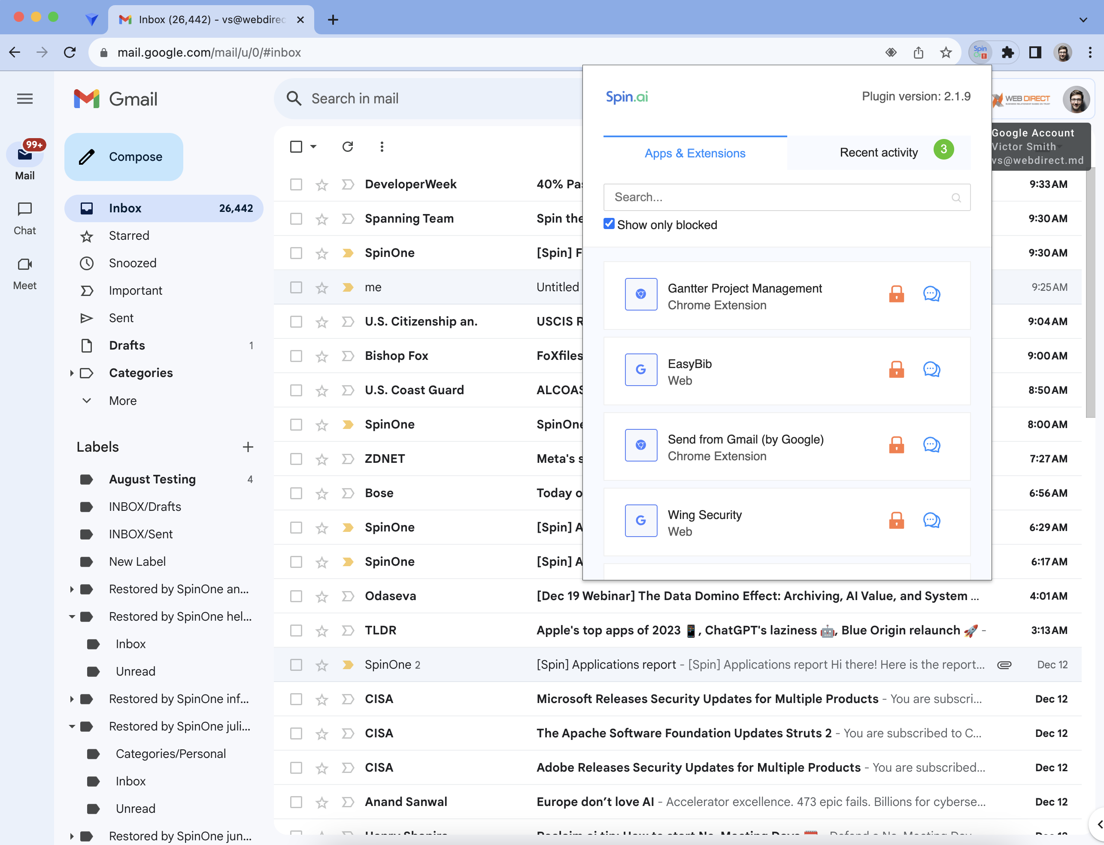
Task: Click the Spin.ai Search input field
Action: click(779, 197)
